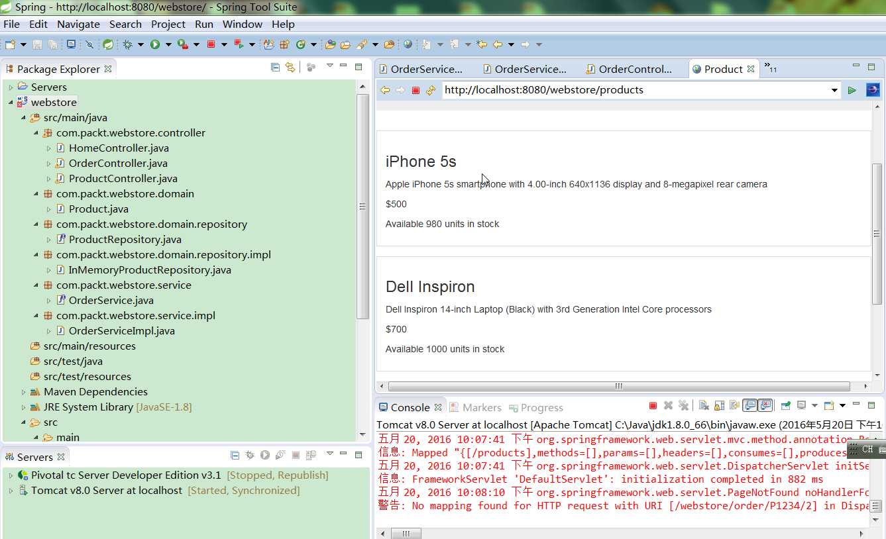Close the Console view tab X
The image size is (886, 539).
tap(437, 407)
